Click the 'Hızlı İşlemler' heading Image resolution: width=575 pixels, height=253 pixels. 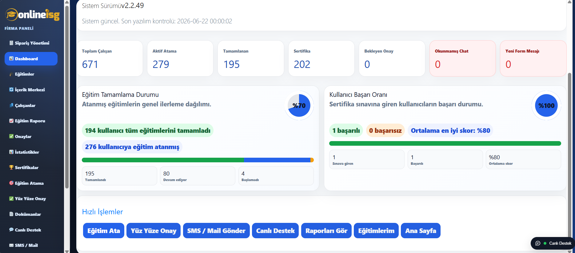[102, 212]
